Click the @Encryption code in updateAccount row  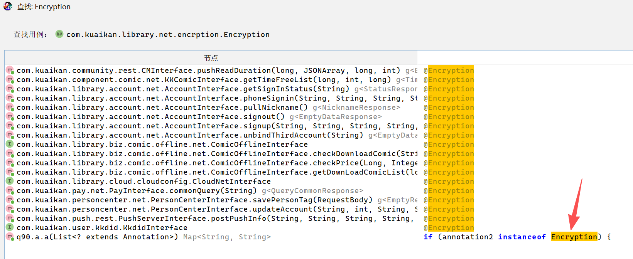click(449, 209)
